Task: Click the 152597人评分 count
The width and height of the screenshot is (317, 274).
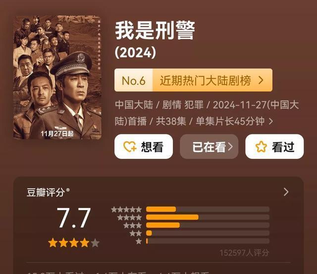Action: (x=244, y=253)
